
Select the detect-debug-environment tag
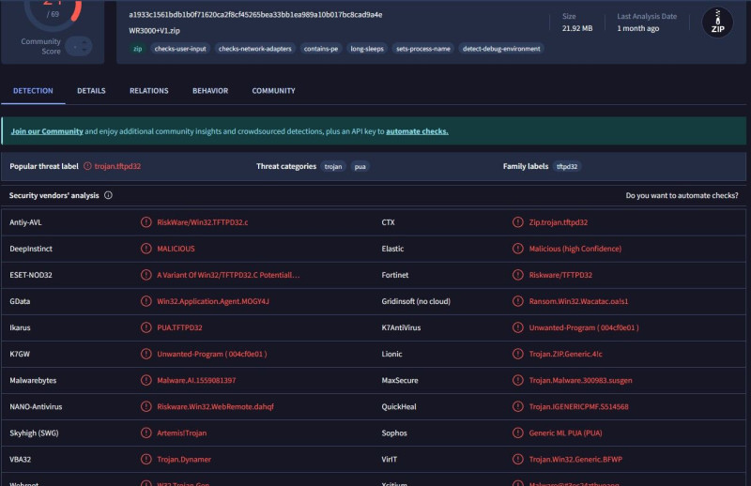tap(501, 49)
